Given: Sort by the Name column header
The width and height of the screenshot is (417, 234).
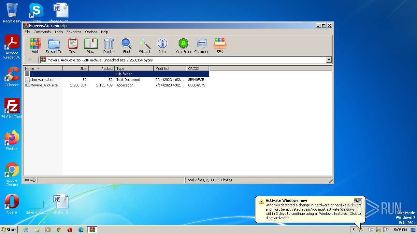Looking at the screenshot, I should [x=43, y=68].
